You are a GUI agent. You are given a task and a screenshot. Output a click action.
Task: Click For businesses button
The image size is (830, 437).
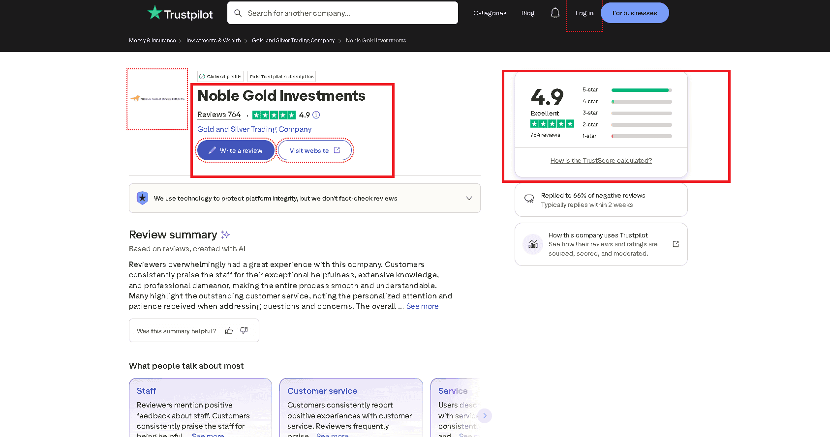(x=635, y=13)
